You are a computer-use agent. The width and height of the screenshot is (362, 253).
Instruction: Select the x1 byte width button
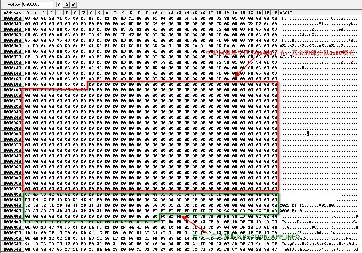coord(59,5)
